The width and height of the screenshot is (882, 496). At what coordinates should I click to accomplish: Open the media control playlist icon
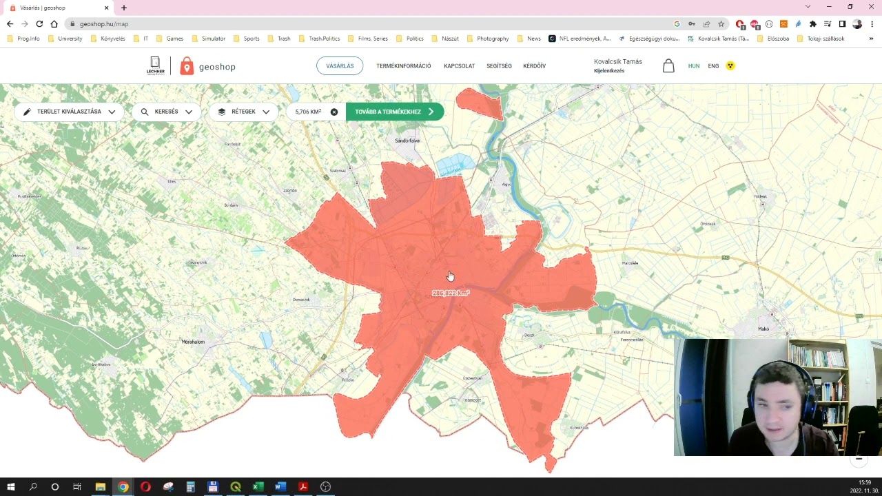pyautogui.click(x=828, y=24)
